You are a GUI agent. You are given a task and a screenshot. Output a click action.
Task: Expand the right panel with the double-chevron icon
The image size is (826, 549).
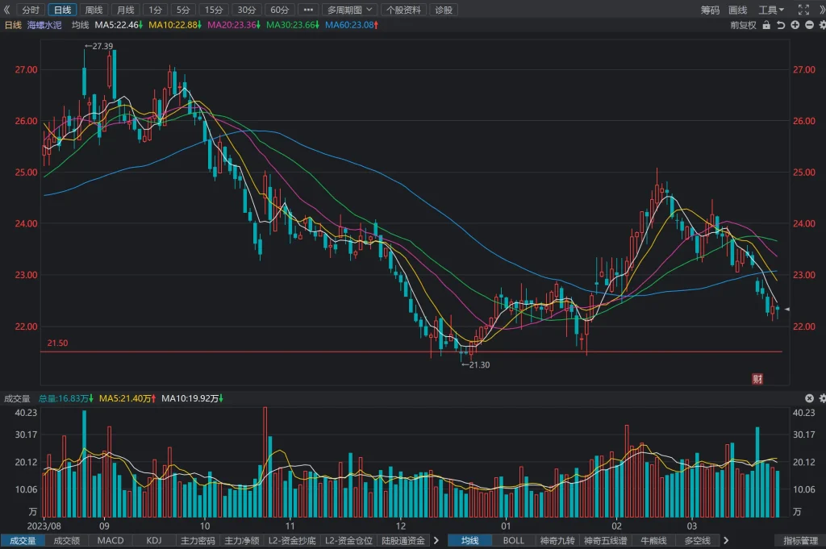pyautogui.click(x=822, y=10)
